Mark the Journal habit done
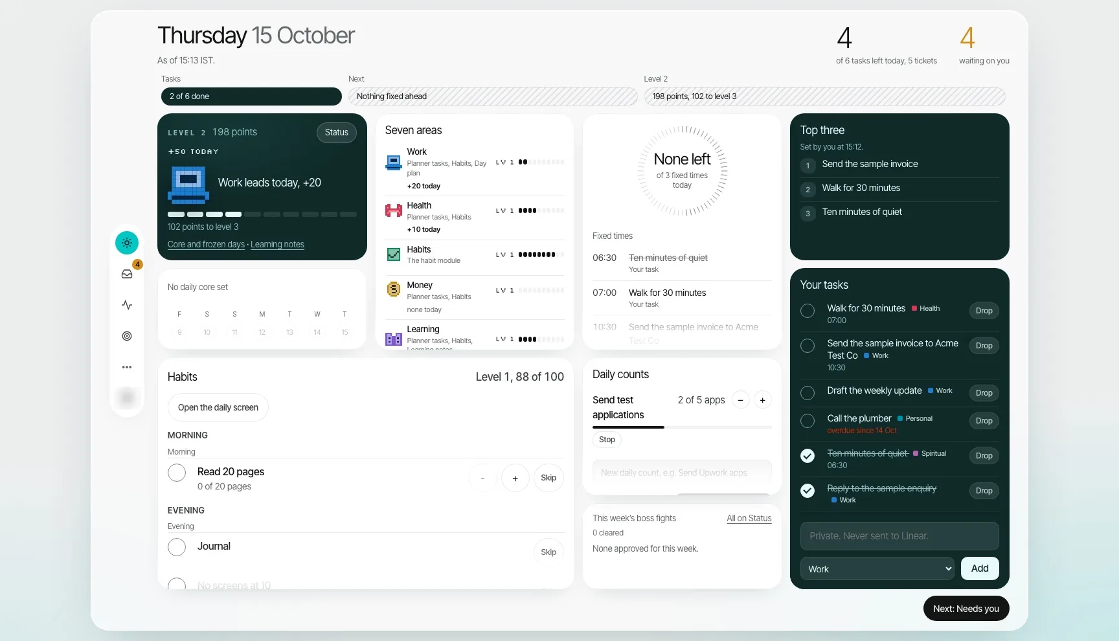This screenshot has height=641, width=1119. (177, 547)
